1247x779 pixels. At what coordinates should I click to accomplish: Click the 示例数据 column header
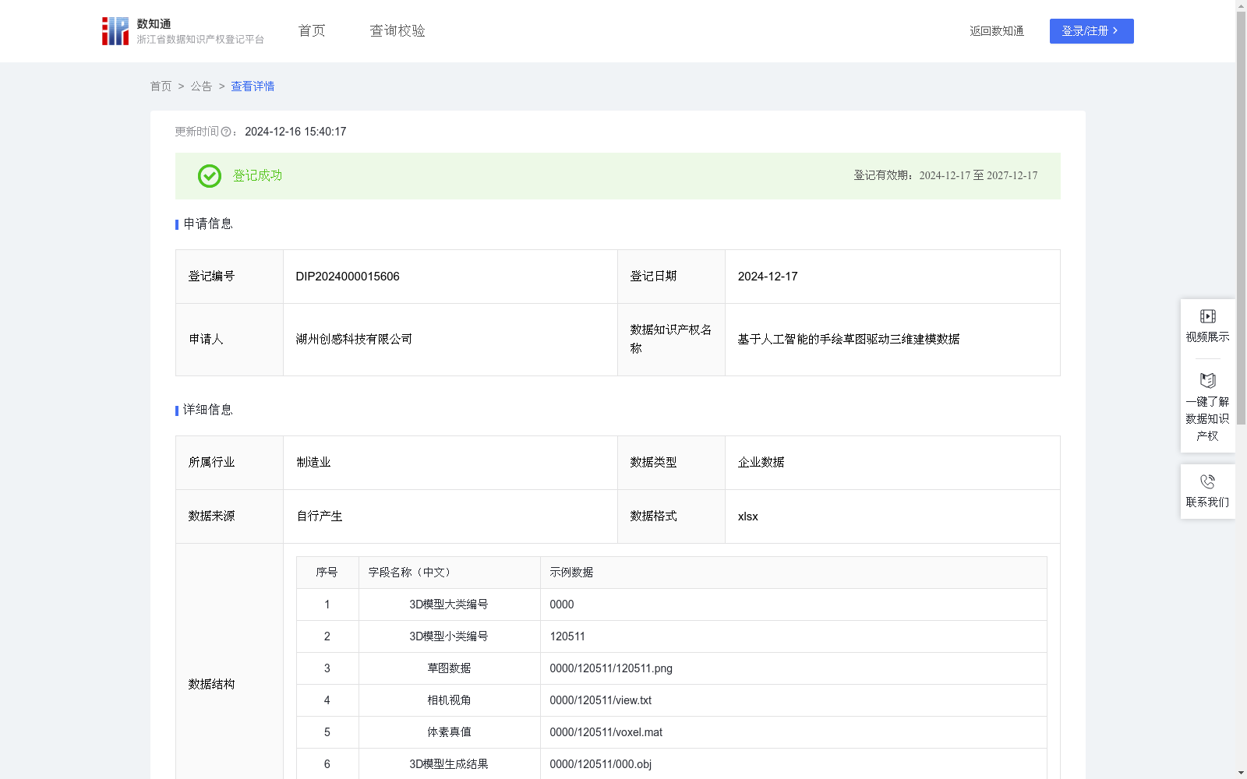[571, 573]
